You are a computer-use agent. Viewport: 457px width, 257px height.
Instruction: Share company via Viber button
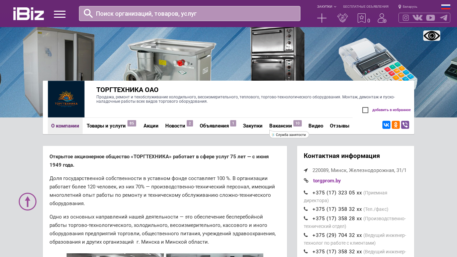click(x=405, y=125)
